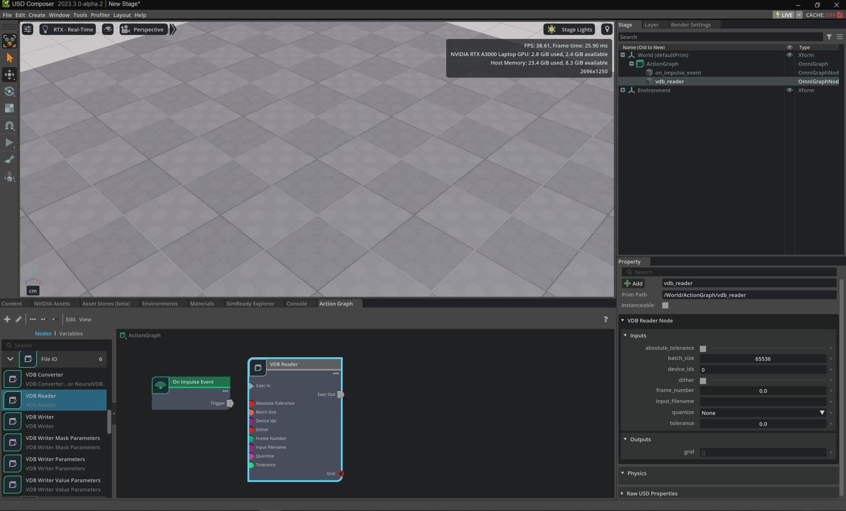
Task: Click the Play simulation button in left toolbar
Action: point(9,143)
